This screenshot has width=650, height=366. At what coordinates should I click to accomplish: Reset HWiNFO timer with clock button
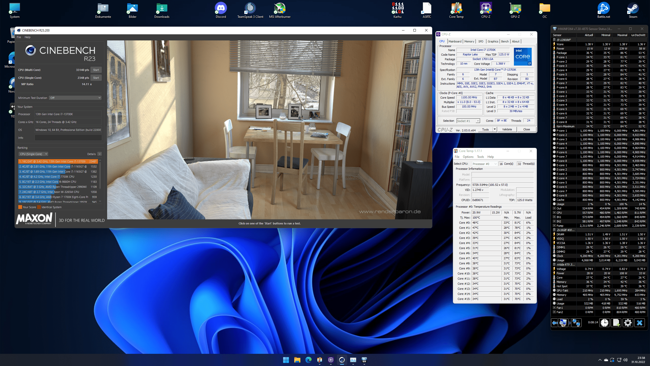pyautogui.click(x=605, y=323)
